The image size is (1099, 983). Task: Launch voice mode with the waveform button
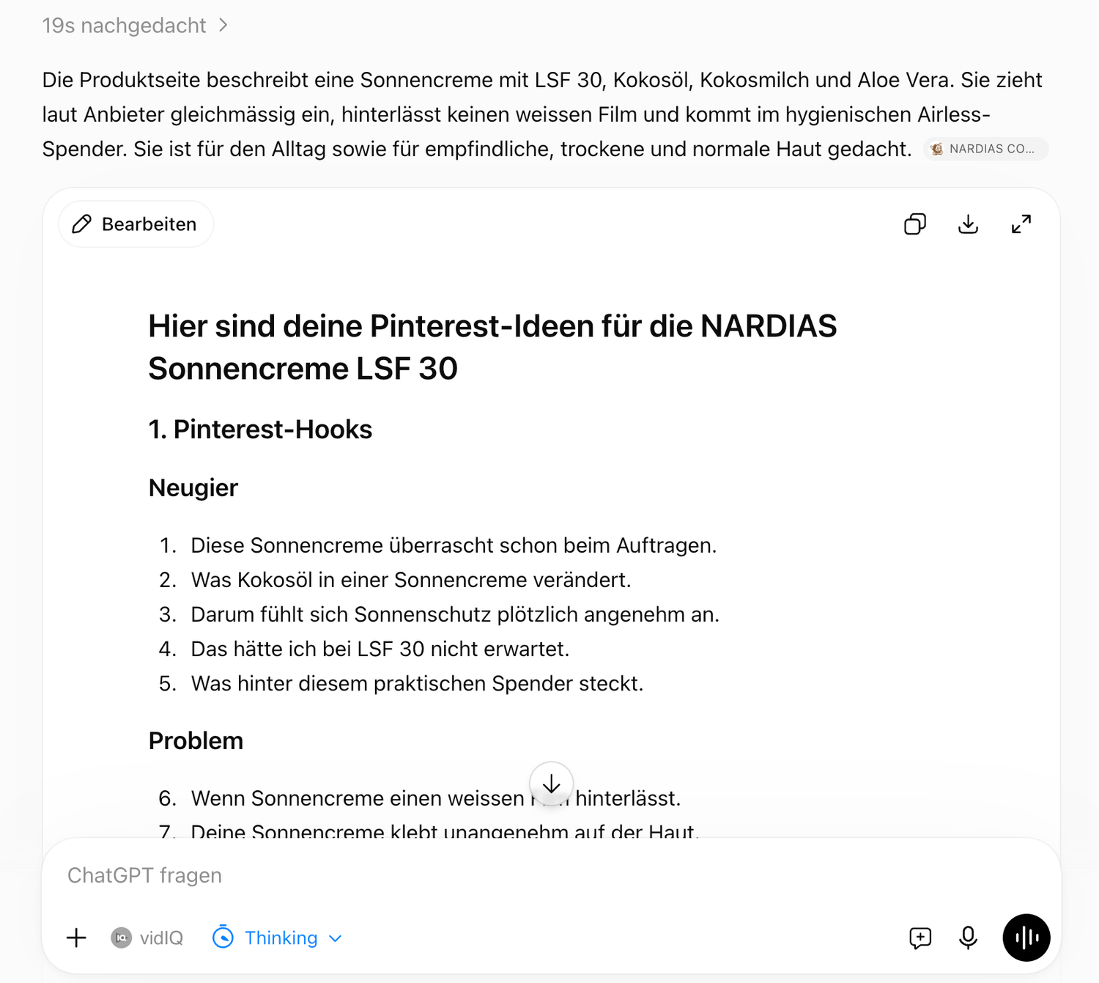pos(1026,938)
